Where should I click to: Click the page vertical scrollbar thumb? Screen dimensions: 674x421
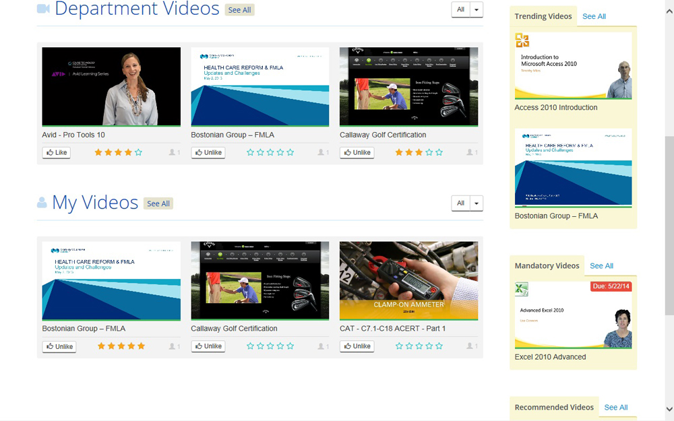669,226
